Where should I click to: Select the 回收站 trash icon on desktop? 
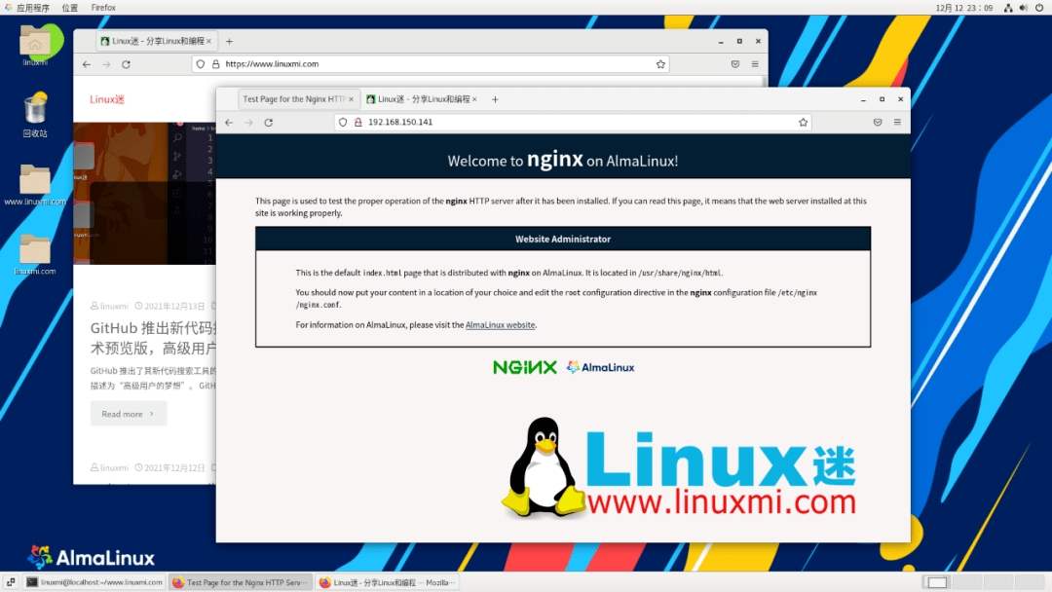click(x=35, y=115)
